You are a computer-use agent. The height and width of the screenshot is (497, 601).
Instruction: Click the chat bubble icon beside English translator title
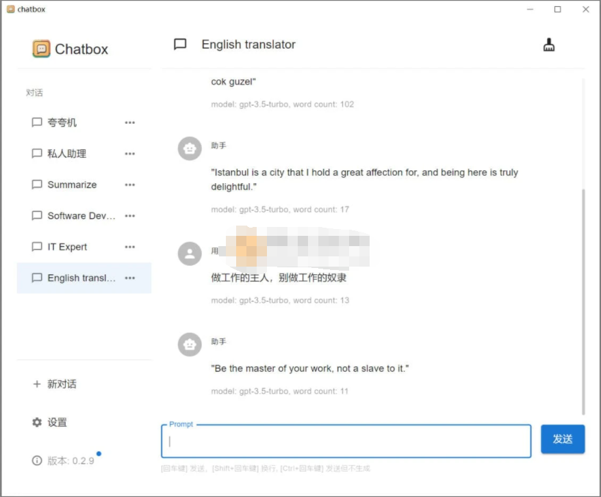[179, 44]
